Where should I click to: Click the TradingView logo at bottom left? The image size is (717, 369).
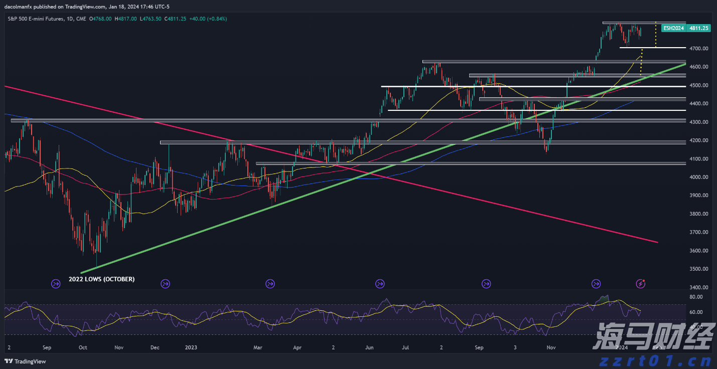[x=25, y=361]
